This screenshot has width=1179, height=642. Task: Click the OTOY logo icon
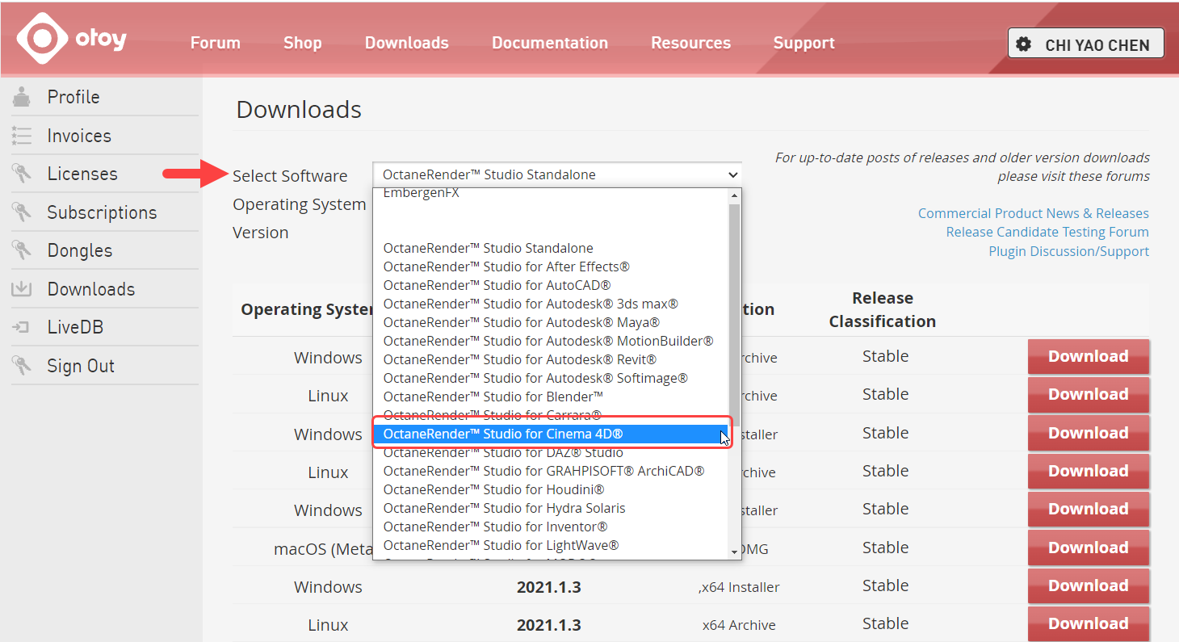(x=42, y=38)
